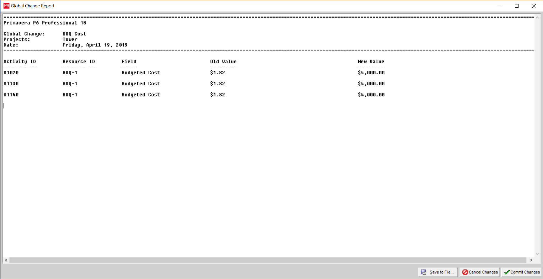Click BOQ-1 resource in A1140 row

point(70,95)
